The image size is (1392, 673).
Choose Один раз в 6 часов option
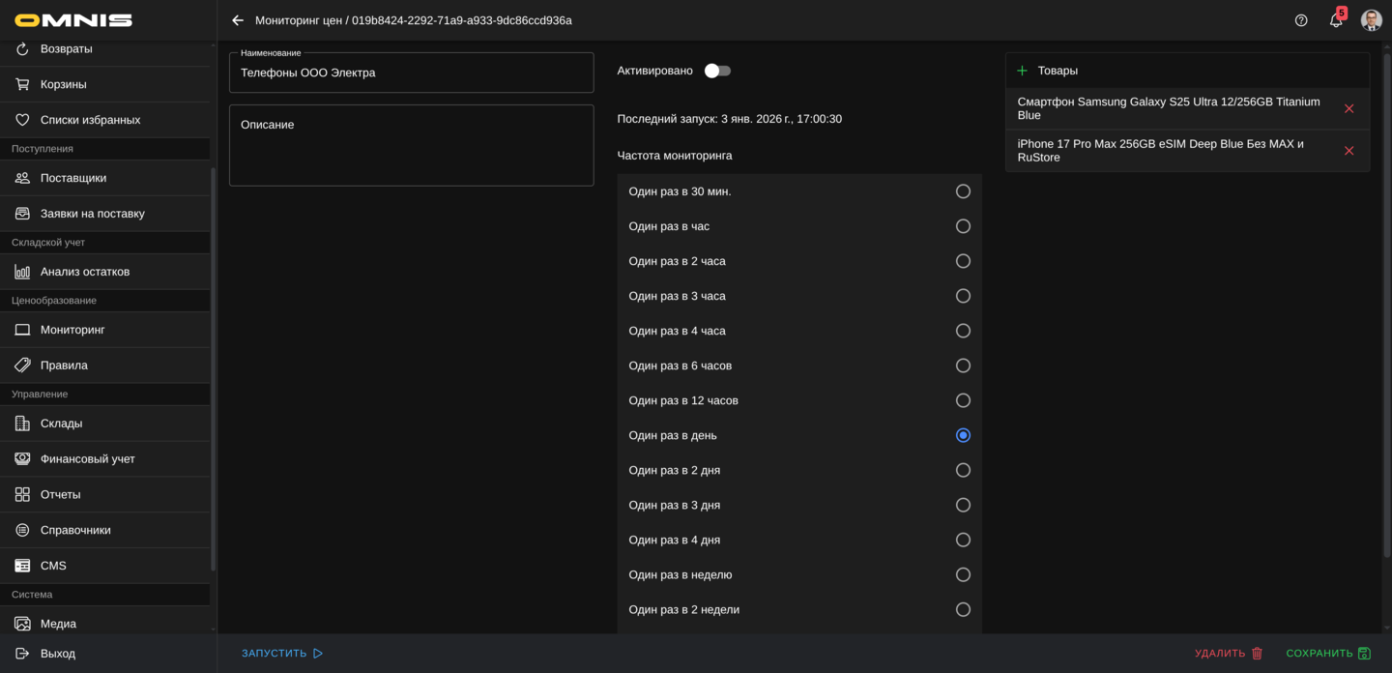point(963,366)
